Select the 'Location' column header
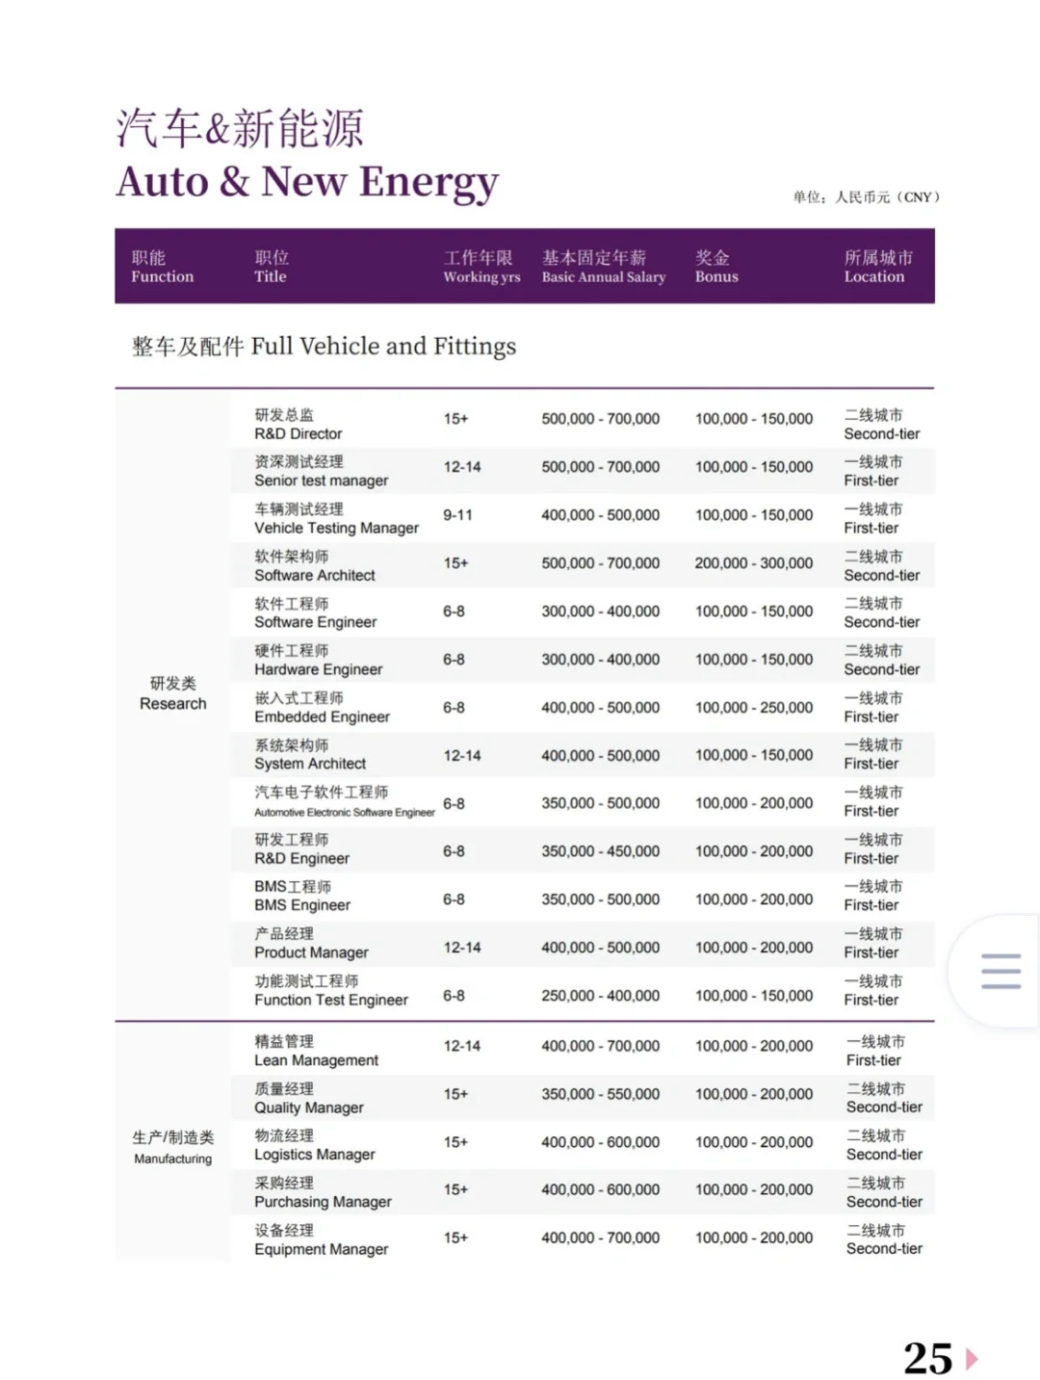The image size is (1040, 1380). [874, 267]
